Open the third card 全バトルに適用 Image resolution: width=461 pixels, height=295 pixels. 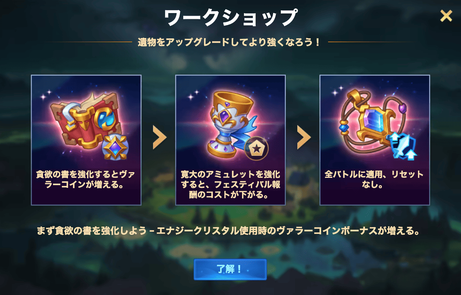point(375,140)
